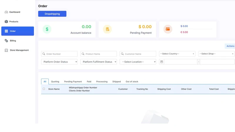Screen dimensions: 235x132
Task: Click the Account balance label
Action: [81, 33]
